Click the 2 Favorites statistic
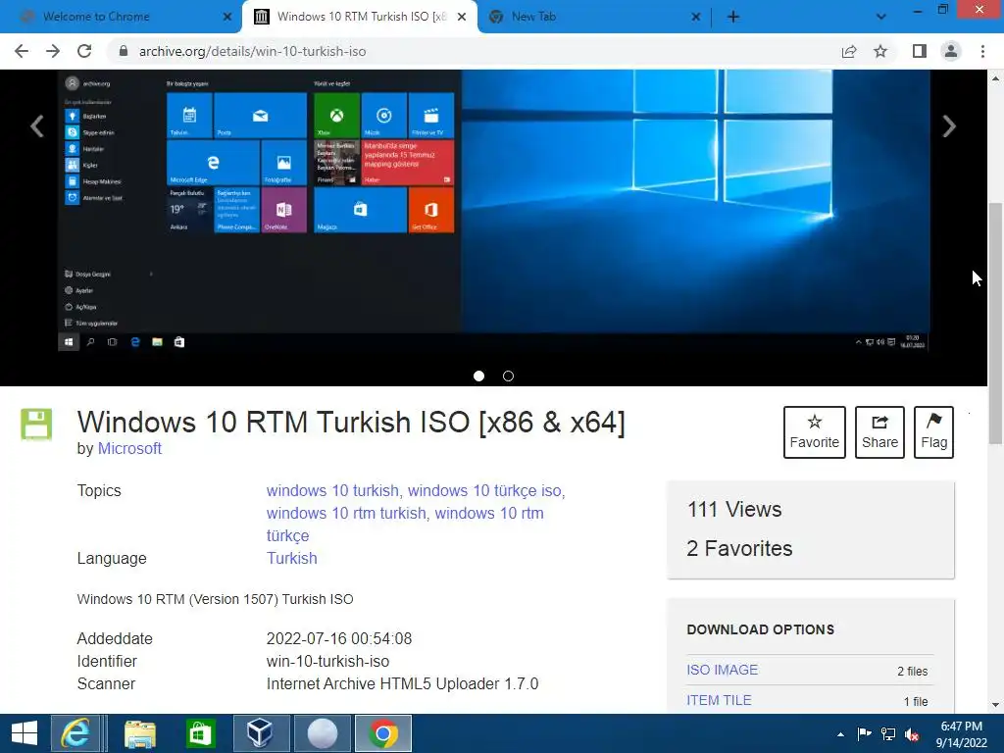This screenshot has height=753, width=1004. [739, 549]
